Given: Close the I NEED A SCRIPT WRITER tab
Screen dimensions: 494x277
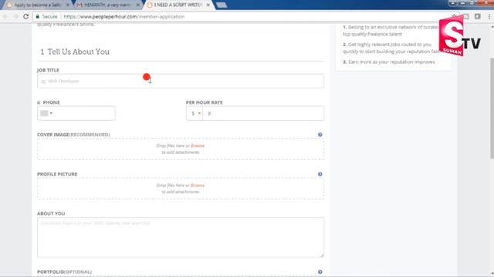Looking at the screenshot, I should [208, 5].
